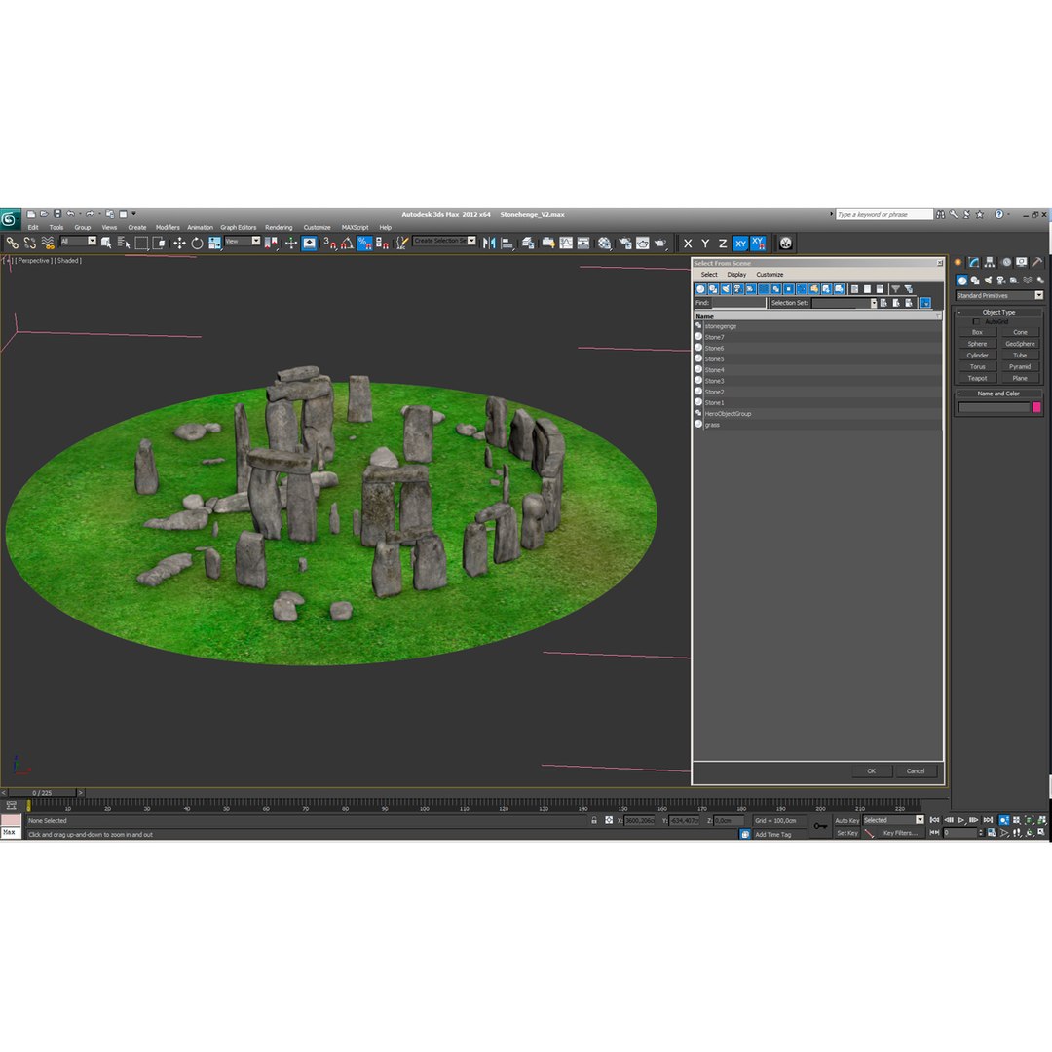Open the Modify command panel tab
This screenshot has height=1052, width=1052.
point(973,262)
